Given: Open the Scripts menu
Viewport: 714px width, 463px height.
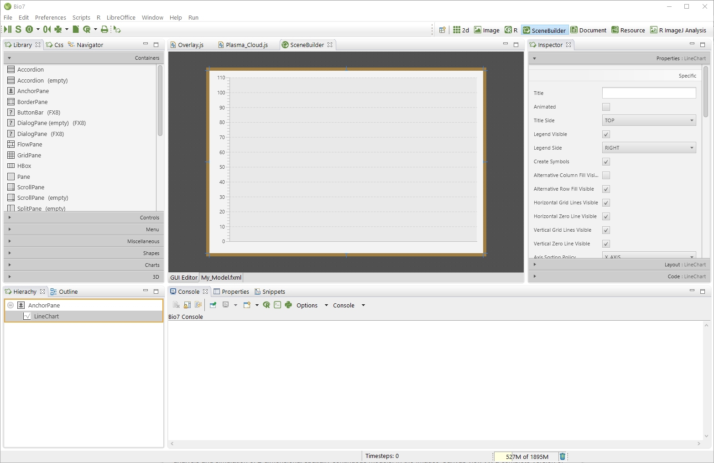Looking at the screenshot, I should point(81,17).
